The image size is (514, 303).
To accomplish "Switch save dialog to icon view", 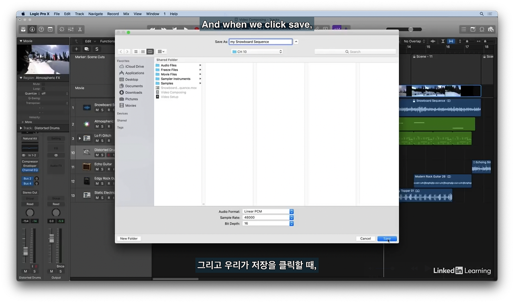I will (x=136, y=52).
